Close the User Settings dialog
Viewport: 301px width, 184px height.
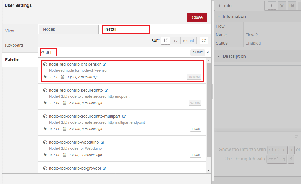click(x=197, y=17)
